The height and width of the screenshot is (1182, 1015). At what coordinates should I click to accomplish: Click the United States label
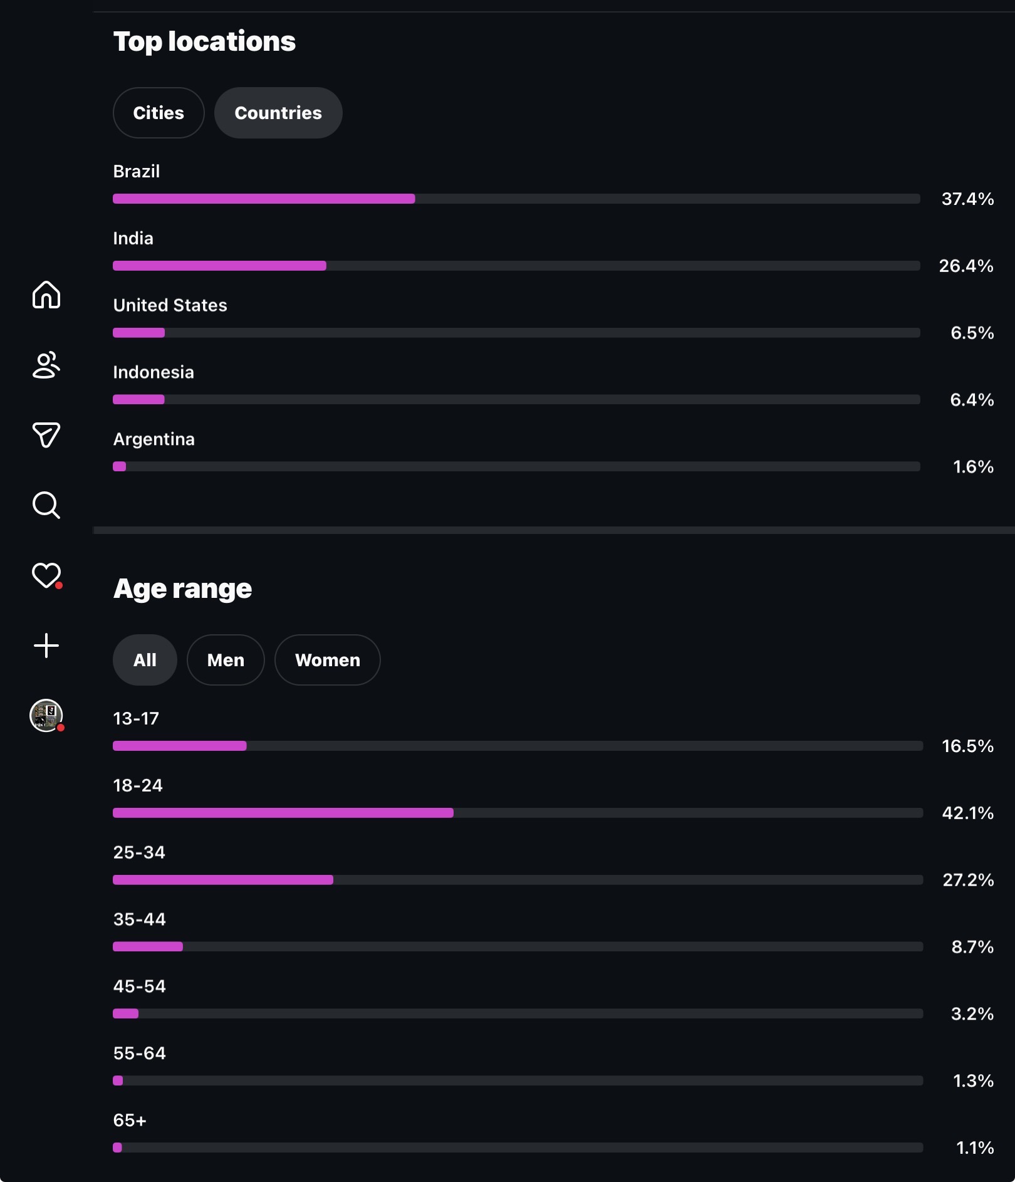tap(170, 305)
